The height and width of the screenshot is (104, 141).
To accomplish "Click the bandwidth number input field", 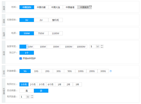I will click(93, 47).
